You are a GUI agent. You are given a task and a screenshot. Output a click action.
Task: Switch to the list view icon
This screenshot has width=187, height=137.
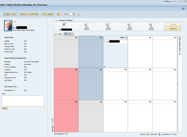72,34
